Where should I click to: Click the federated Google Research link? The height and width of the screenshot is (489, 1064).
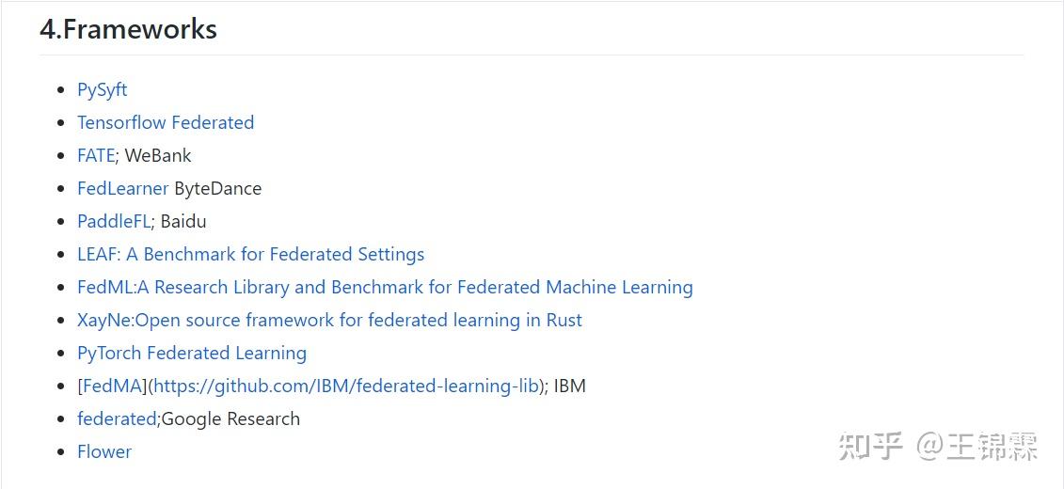pos(116,419)
